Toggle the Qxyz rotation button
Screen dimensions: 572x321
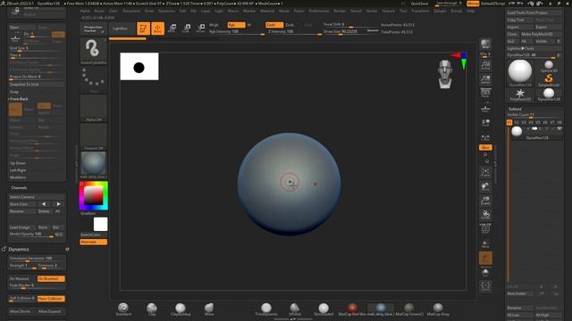pos(485,147)
